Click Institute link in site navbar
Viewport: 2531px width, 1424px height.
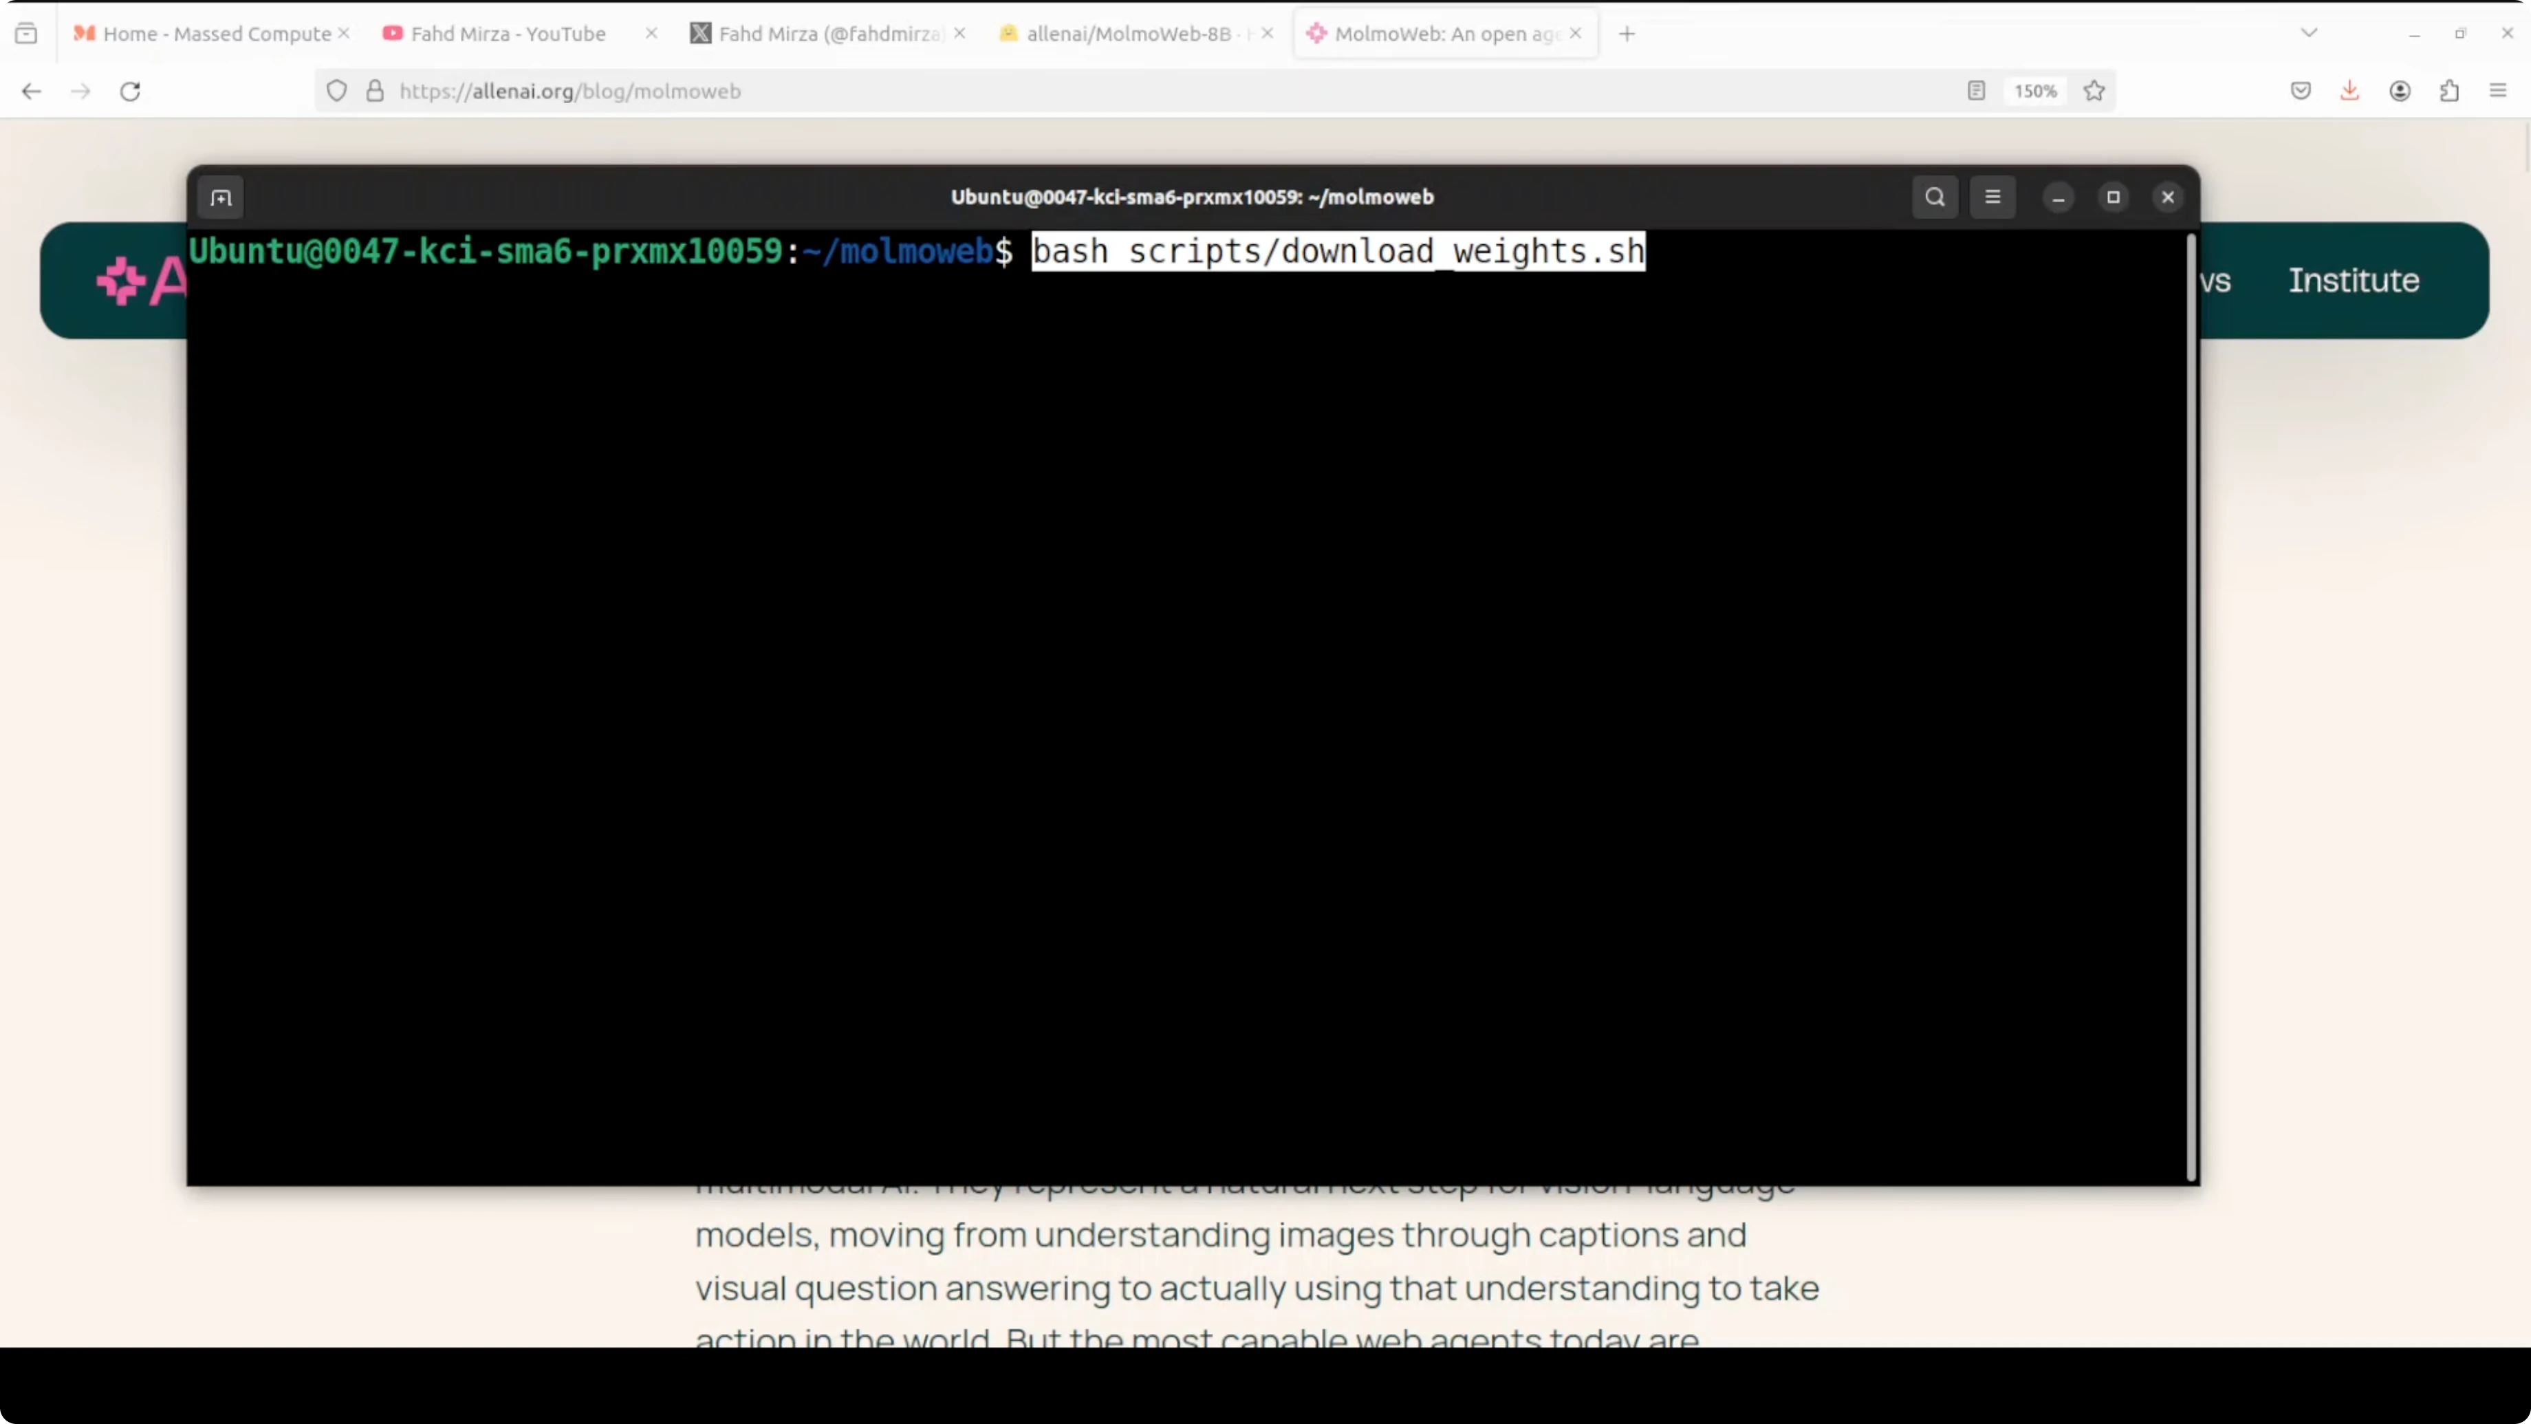2353,280
